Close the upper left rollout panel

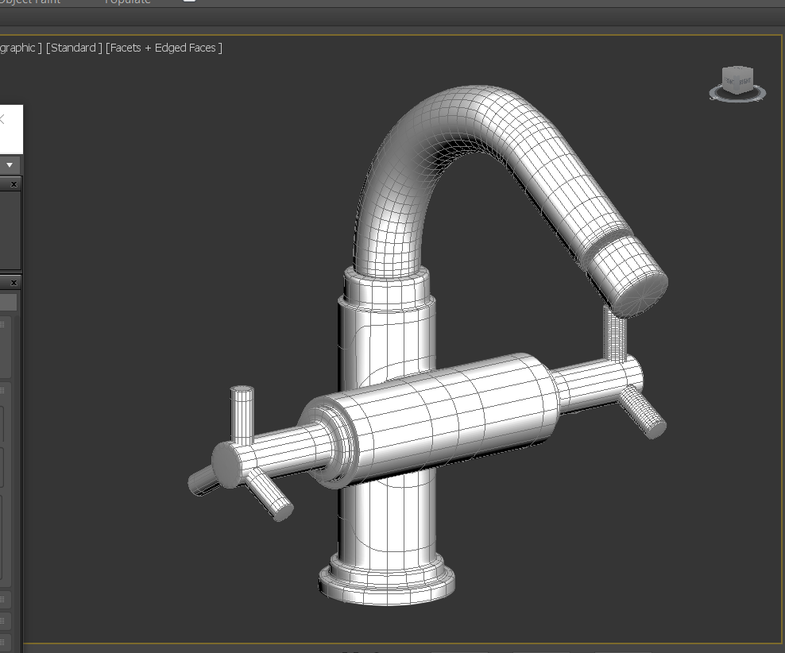pyautogui.click(x=14, y=184)
